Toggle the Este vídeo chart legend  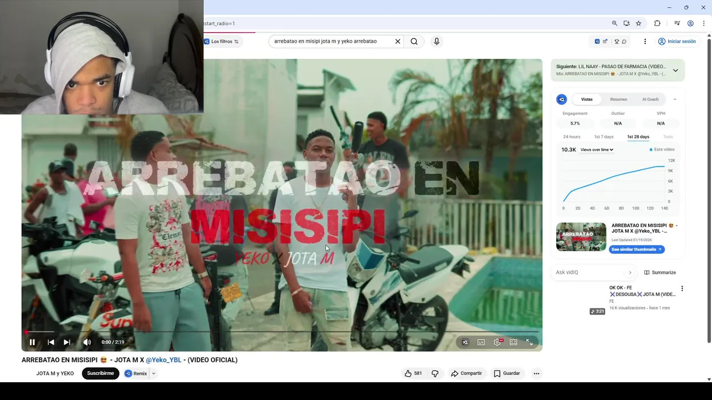click(662, 149)
